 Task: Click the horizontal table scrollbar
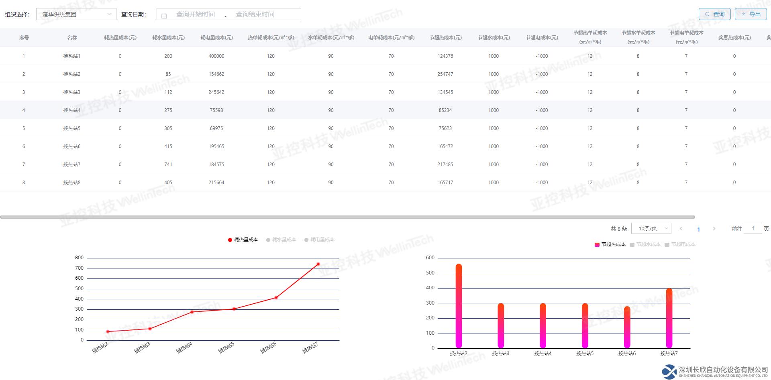347,217
